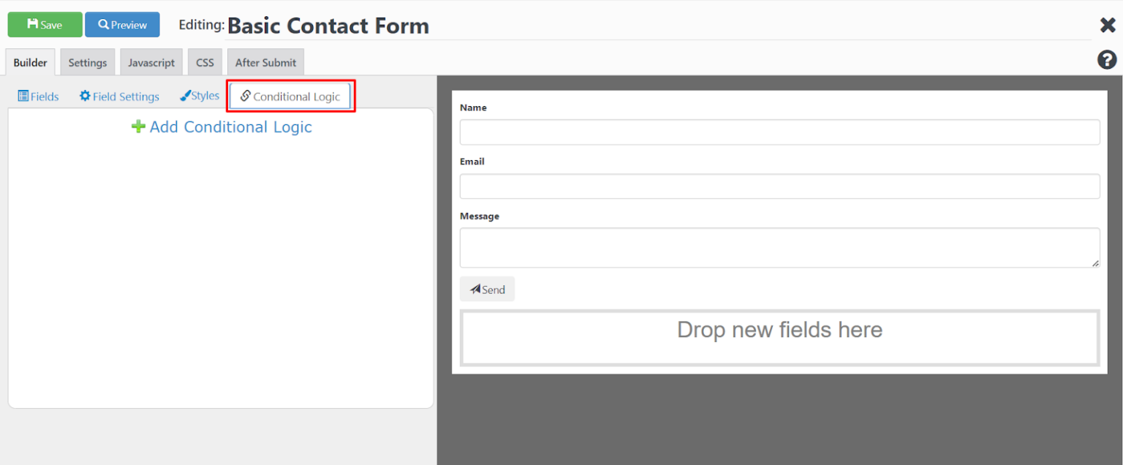Click the Conditional Logic link icon
This screenshot has height=465, width=1123.
(x=245, y=96)
